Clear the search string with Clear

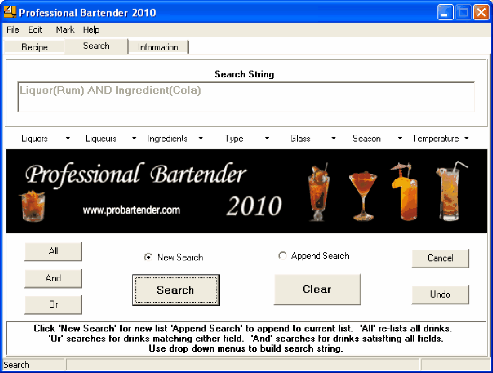point(317,289)
